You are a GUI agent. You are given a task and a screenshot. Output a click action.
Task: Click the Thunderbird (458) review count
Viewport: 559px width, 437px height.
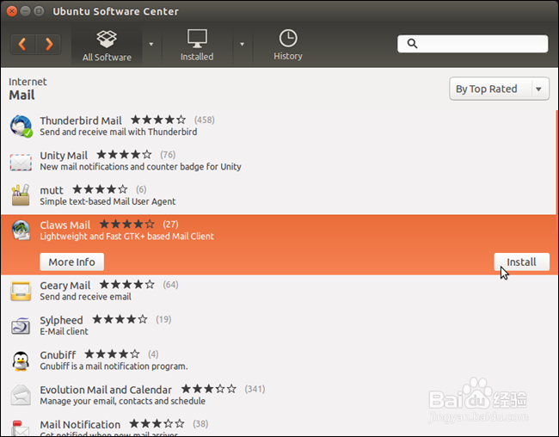[205, 120]
